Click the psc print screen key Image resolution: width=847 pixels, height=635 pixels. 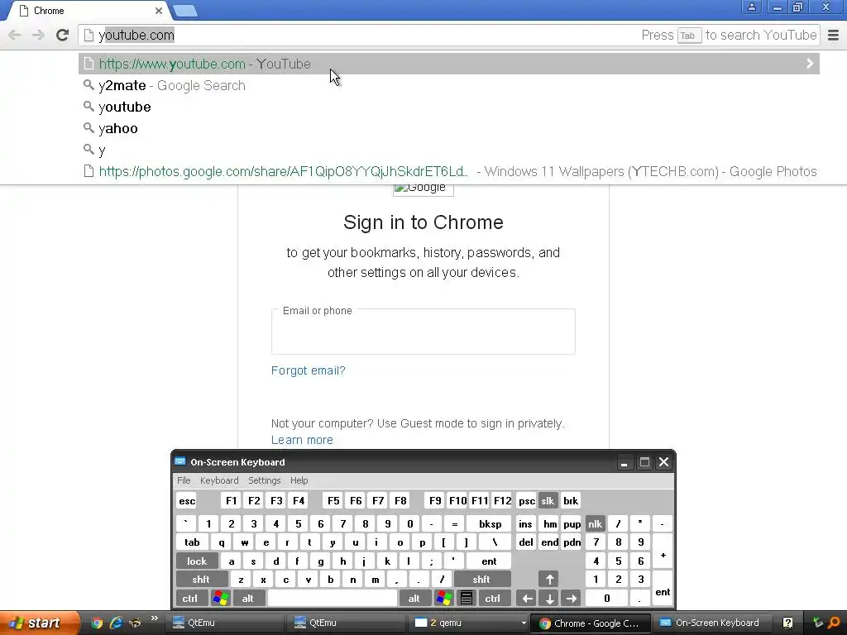526,501
